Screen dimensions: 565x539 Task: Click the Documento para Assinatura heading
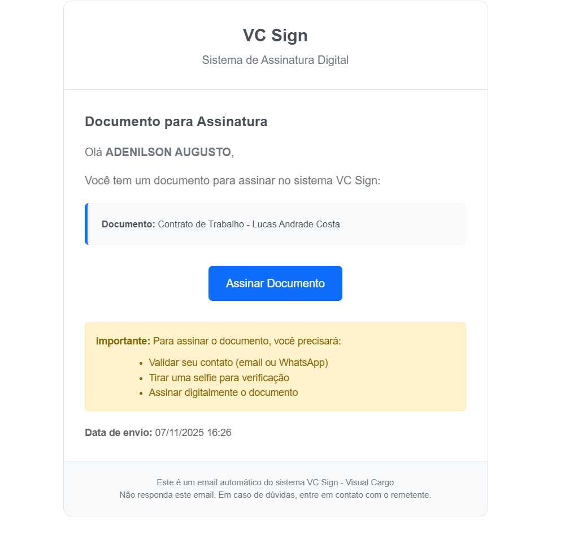tap(176, 122)
